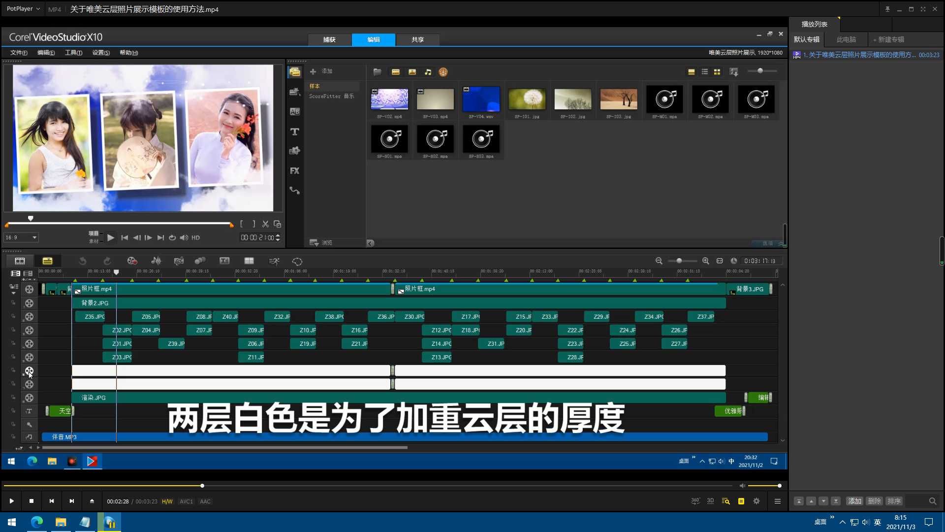Adjust the PotPlayer volume slider
Image resolution: width=945 pixels, height=532 pixels.
point(764,486)
